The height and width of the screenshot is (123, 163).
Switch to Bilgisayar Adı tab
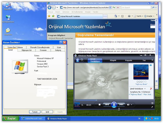click(26, 50)
